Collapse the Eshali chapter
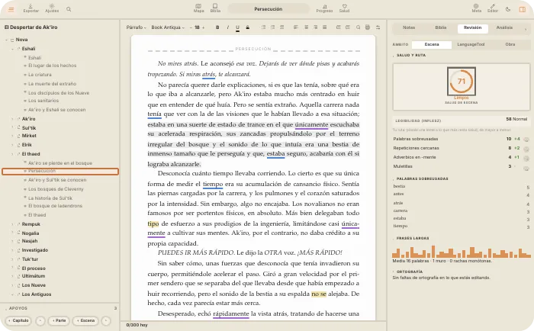 (x=13, y=49)
